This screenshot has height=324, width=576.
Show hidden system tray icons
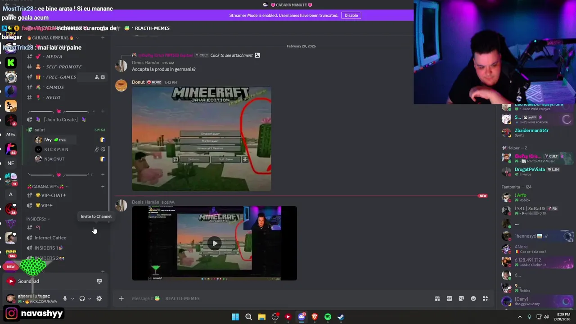(519, 317)
